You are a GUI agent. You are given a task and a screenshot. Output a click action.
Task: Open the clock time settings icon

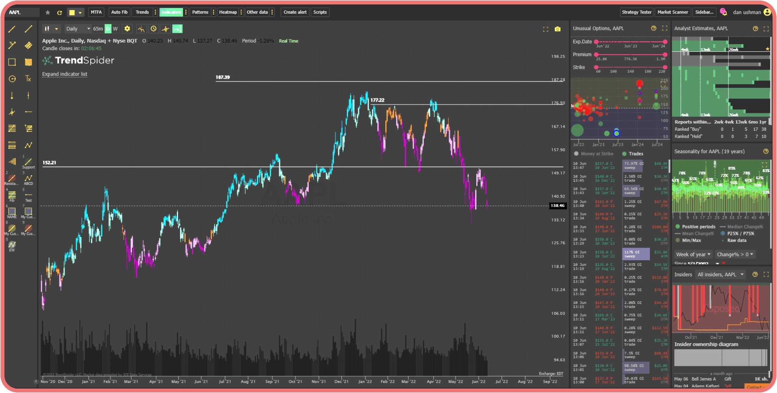[x=153, y=29]
